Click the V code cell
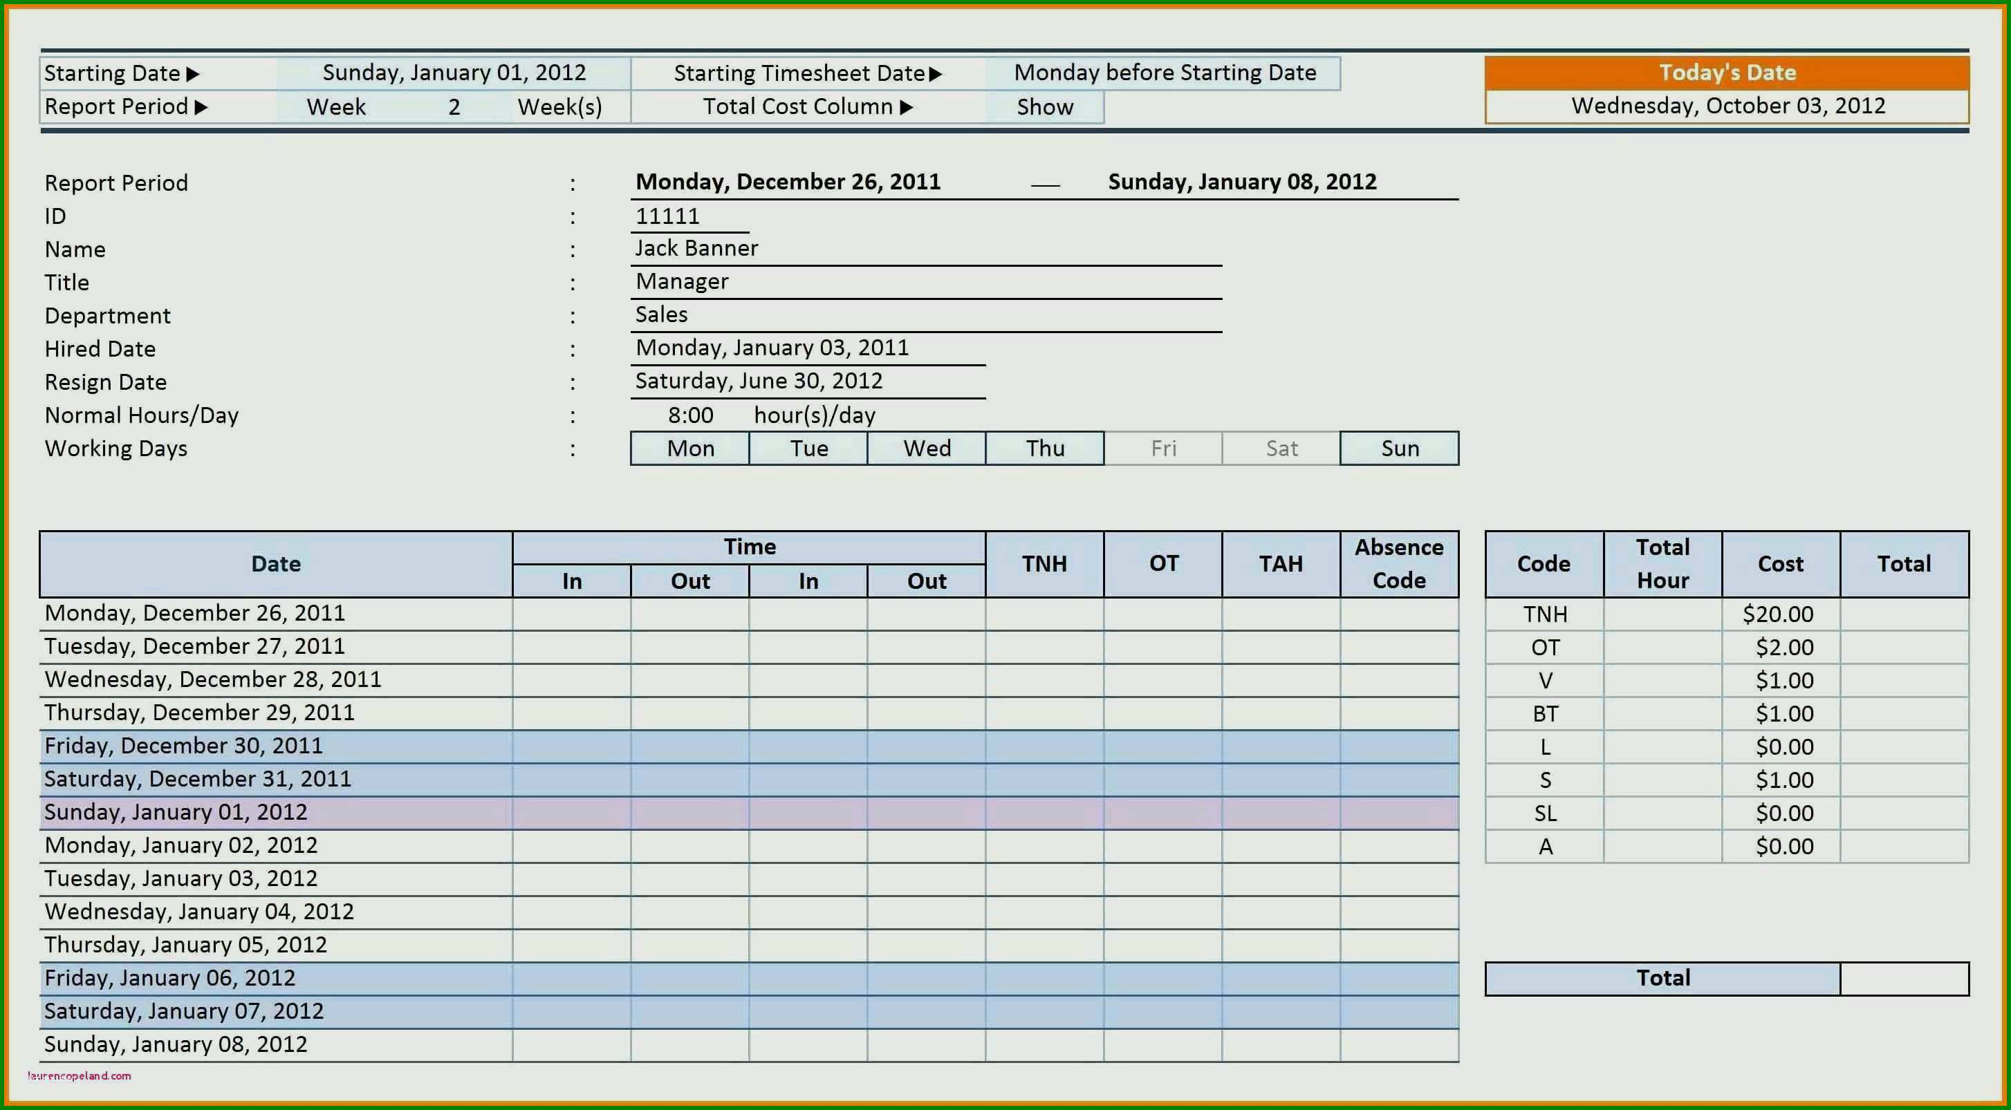The height and width of the screenshot is (1110, 2011). (1545, 681)
